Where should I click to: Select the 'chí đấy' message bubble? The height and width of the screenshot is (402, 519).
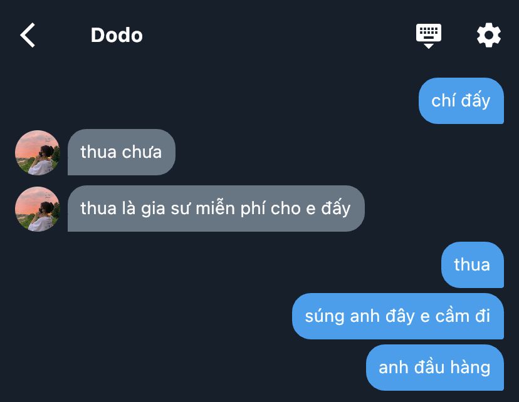461,101
